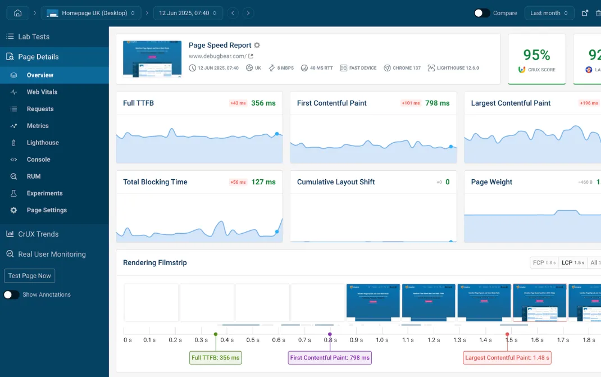601x377 pixels.
Task: Open the Last month date range dropdown
Action: coord(549,12)
